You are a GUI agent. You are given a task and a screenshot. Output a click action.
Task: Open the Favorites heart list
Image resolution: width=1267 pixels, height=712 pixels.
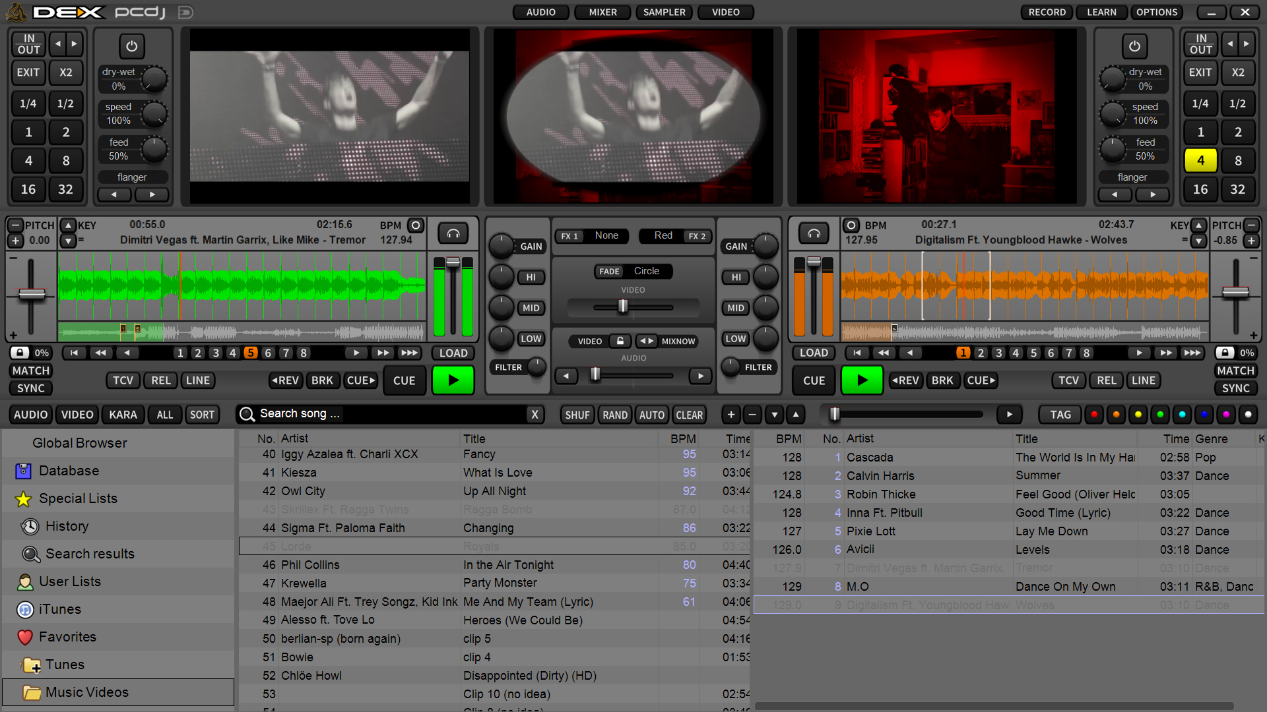click(x=67, y=637)
